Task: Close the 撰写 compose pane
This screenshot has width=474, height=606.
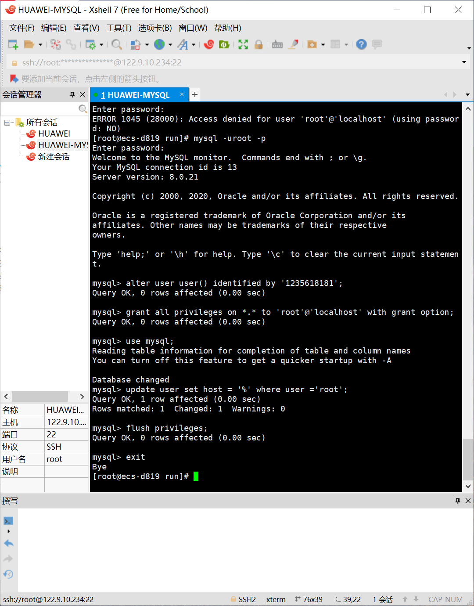Action: (468, 501)
